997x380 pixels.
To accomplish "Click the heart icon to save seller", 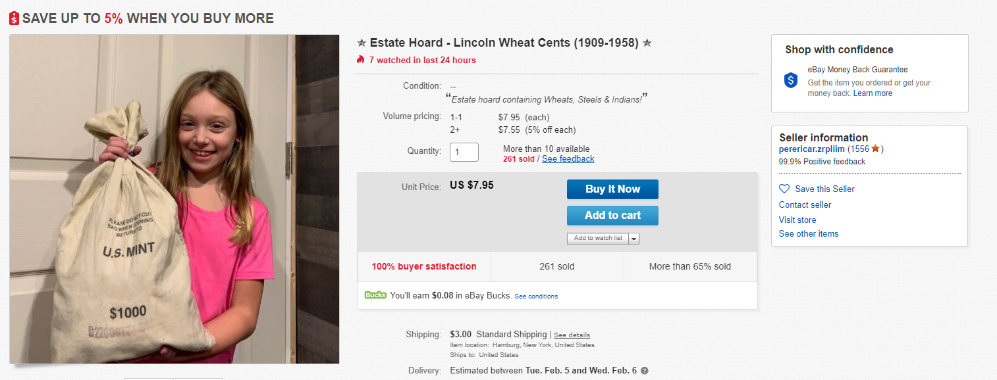I will pyautogui.click(x=784, y=189).
